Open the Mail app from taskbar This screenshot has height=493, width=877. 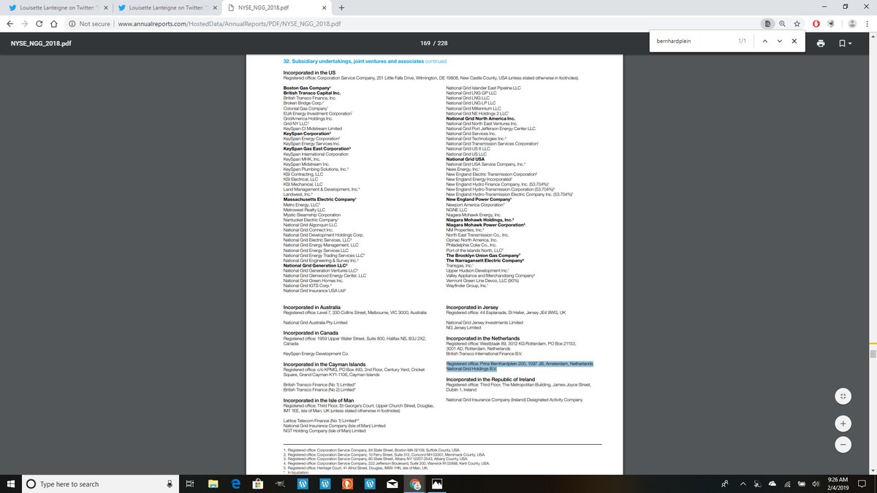click(392, 484)
